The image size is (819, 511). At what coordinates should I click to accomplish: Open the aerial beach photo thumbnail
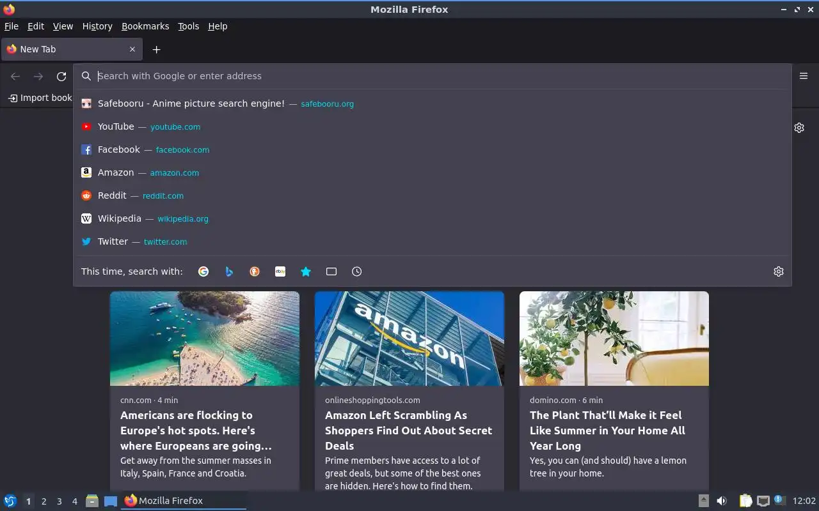[x=205, y=339]
